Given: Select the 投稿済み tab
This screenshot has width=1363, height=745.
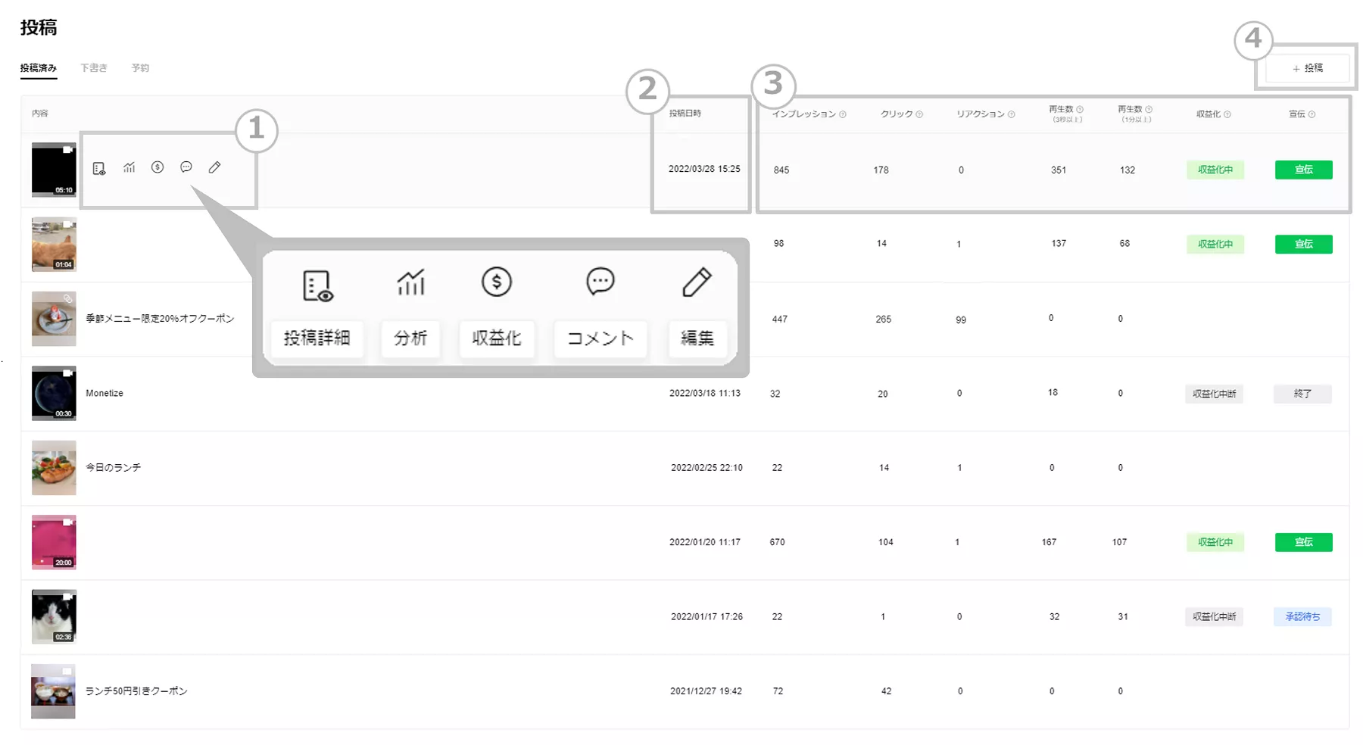Looking at the screenshot, I should tap(38, 68).
